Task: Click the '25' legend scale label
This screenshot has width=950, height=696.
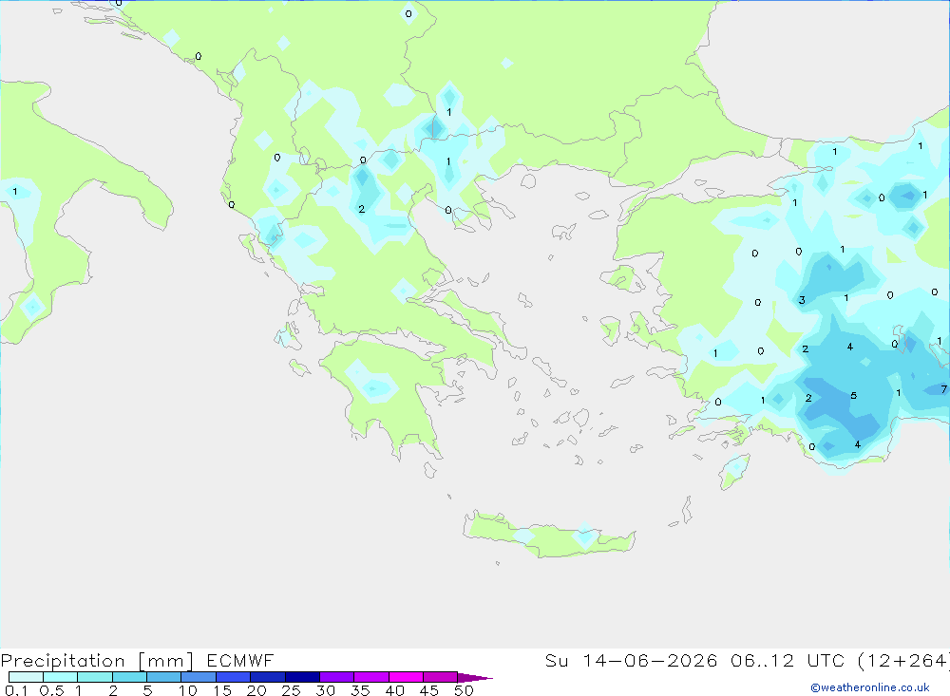Action: [x=291, y=690]
